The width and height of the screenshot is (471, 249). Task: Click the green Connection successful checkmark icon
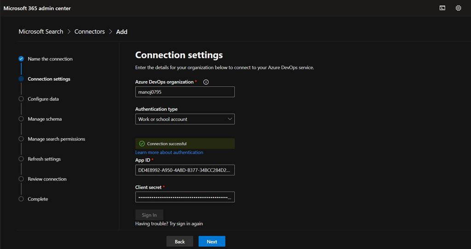pos(142,144)
